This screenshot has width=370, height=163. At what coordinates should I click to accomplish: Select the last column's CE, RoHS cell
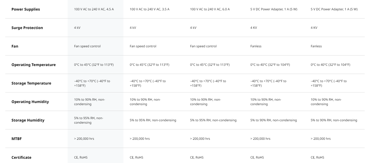(317, 157)
